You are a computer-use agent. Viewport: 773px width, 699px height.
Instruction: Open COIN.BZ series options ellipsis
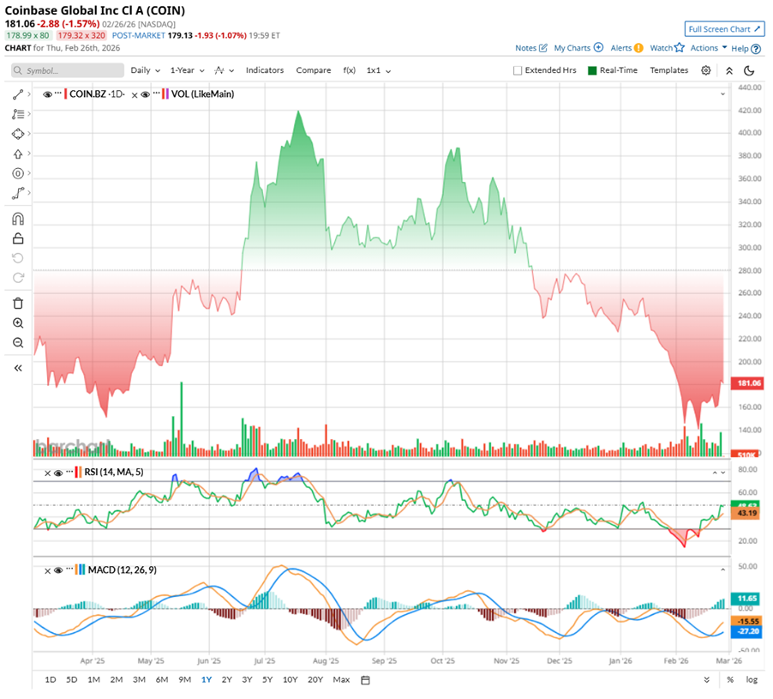pyautogui.click(x=58, y=93)
